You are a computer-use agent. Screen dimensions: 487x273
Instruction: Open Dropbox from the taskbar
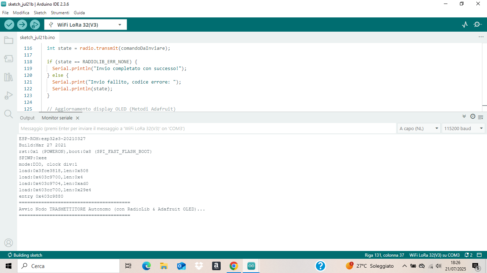199,266
